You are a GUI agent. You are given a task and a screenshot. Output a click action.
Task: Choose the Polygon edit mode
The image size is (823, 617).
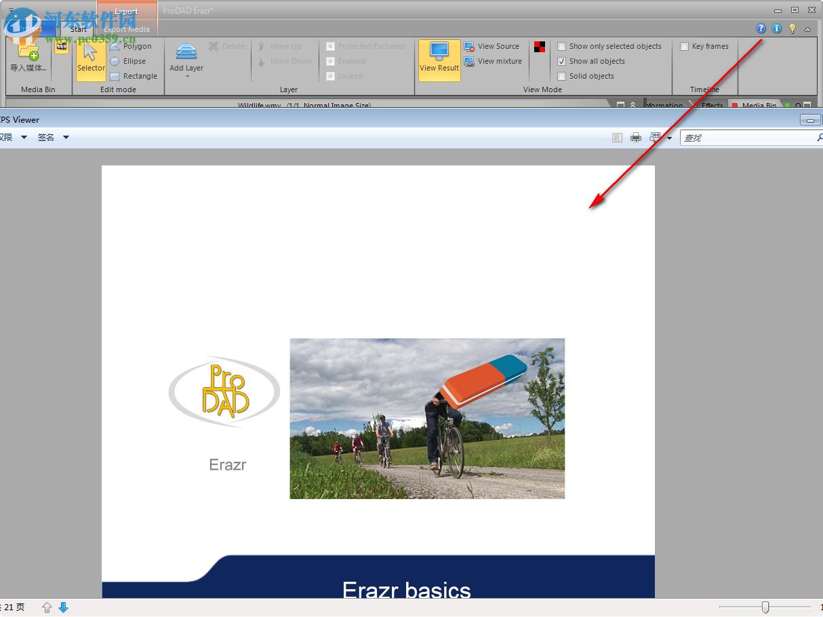click(x=130, y=46)
